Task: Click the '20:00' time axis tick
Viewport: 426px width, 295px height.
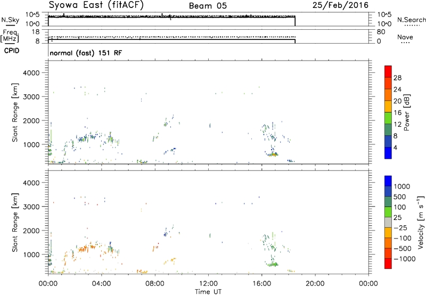Action: coord(315,284)
